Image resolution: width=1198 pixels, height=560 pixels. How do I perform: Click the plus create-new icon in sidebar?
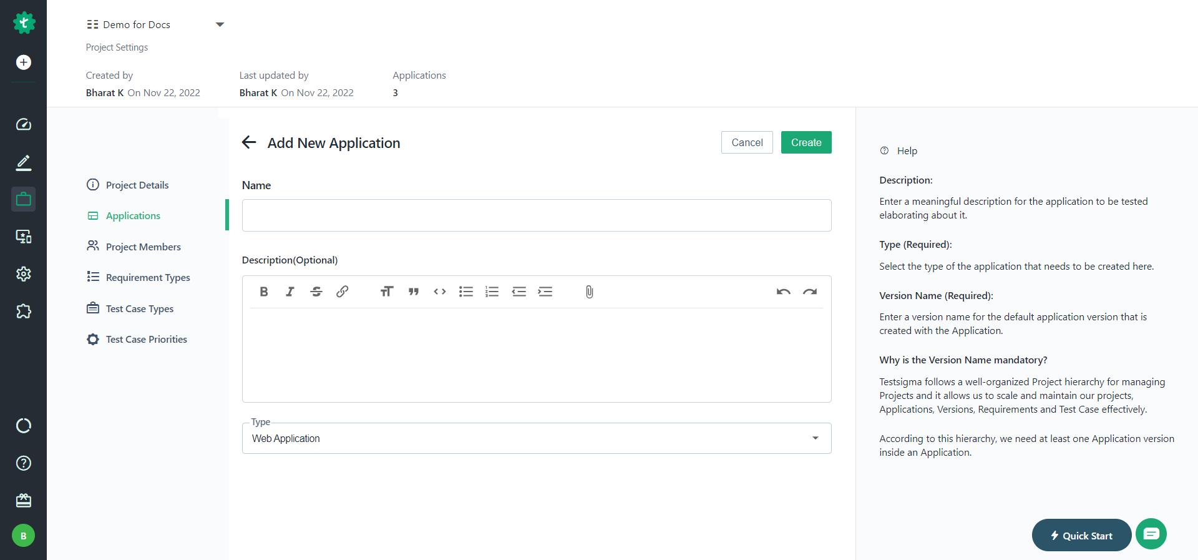point(24,62)
